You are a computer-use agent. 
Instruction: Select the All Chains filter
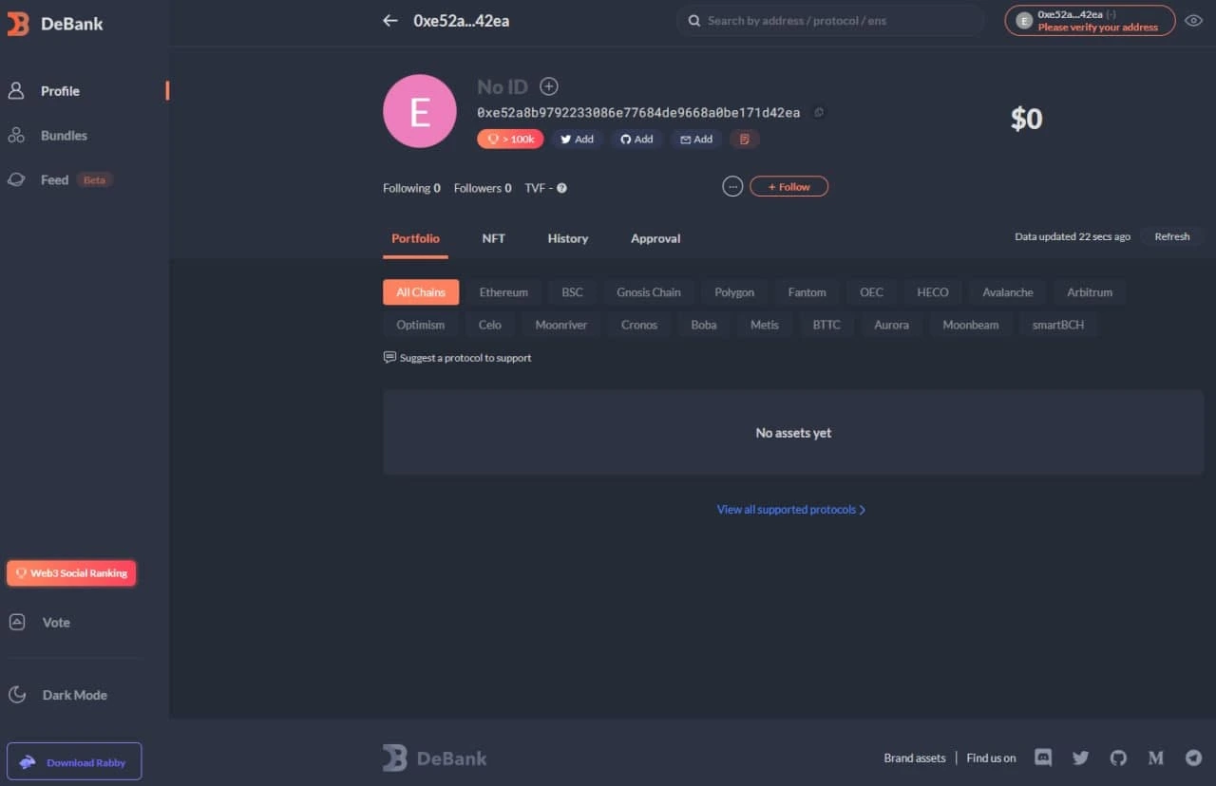tap(420, 291)
